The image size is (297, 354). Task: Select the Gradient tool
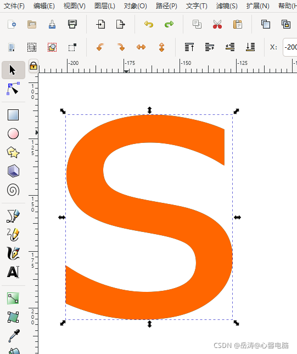tap(13, 298)
